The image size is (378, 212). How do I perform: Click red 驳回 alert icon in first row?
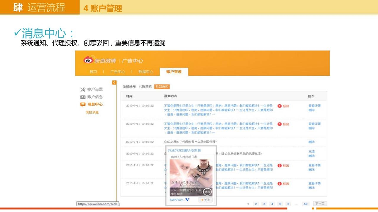tap(279, 106)
